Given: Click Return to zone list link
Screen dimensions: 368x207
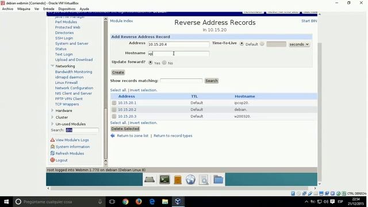Looking at the screenshot, I should (133, 136).
